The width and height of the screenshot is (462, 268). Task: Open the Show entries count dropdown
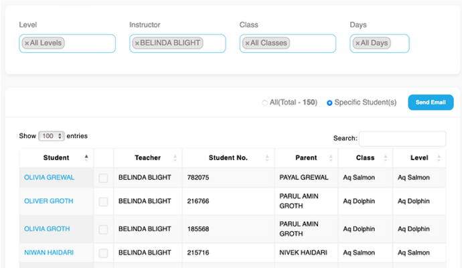point(51,136)
